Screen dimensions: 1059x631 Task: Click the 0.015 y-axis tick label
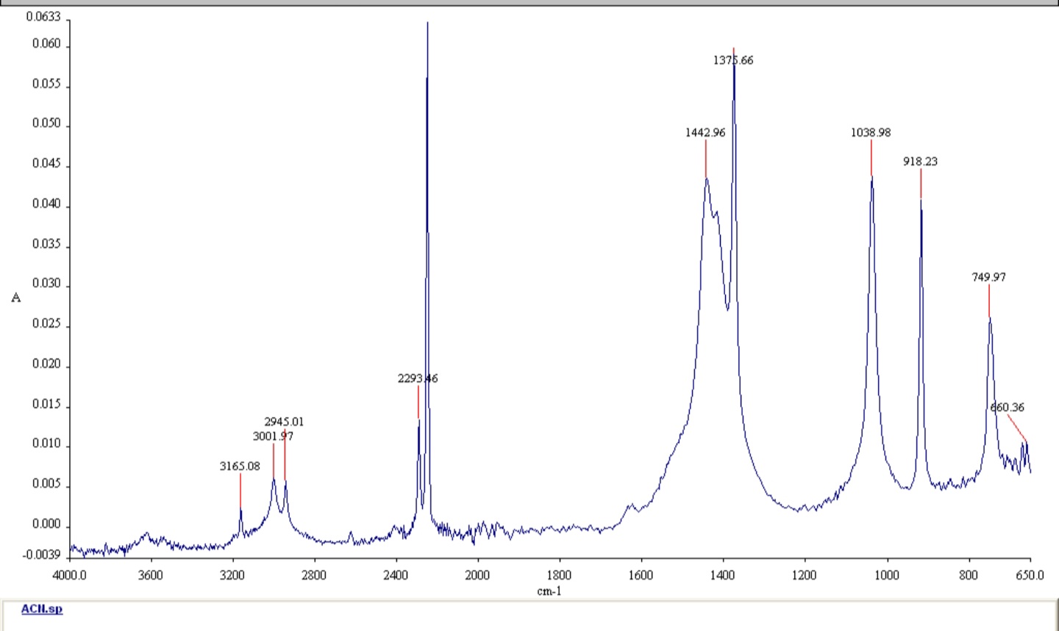click(x=47, y=405)
